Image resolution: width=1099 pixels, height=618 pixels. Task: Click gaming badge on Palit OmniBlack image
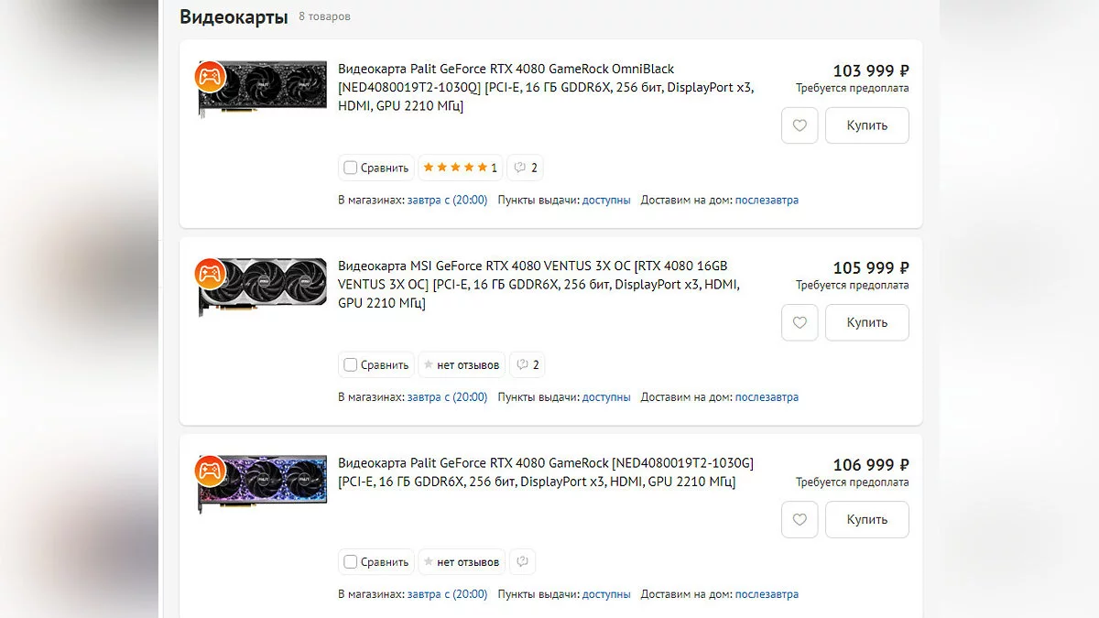pos(211,77)
